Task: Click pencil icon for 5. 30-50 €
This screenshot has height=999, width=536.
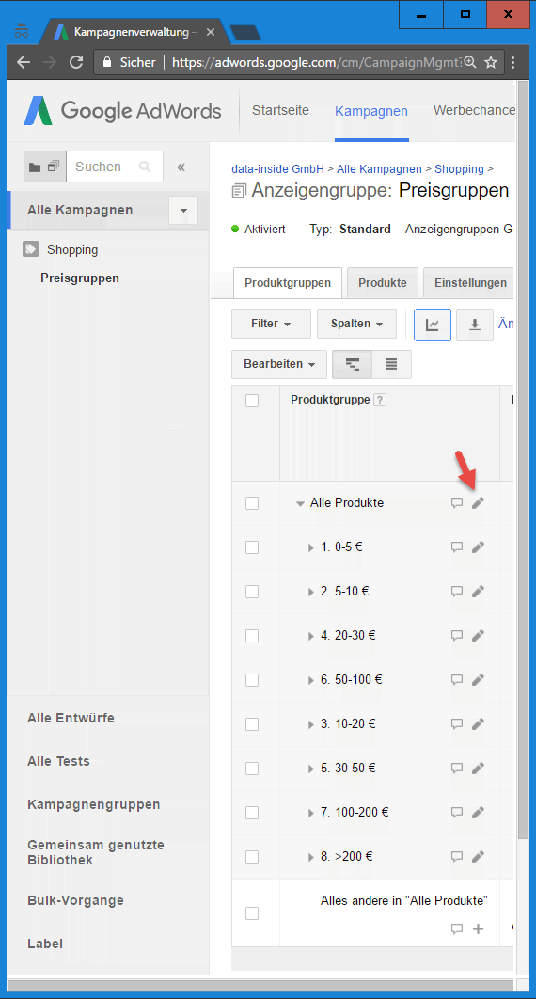Action: 478,769
